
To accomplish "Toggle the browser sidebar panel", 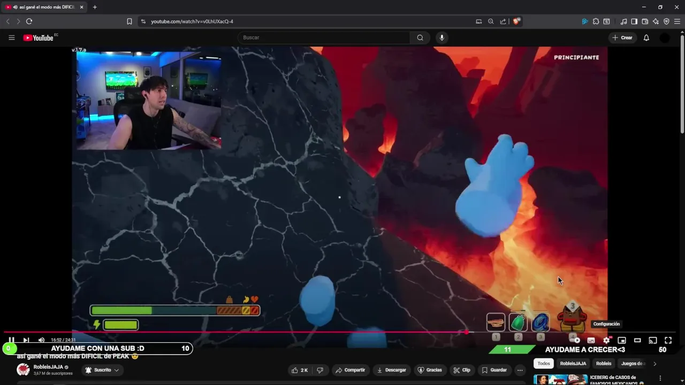I will 634,21.
